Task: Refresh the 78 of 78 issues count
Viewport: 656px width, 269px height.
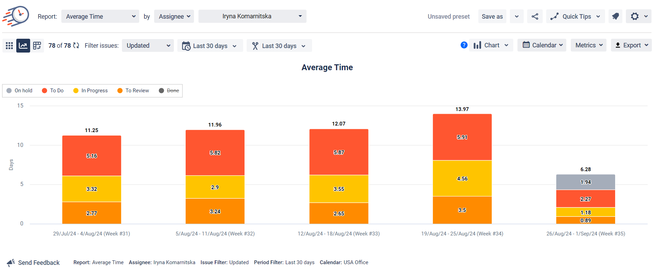Action: point(76,45)
